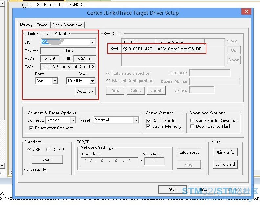Image resolution: width=260 pixels, height=206 pixels.
Task: Select Manual Configuration radio option
Action: [x=108, y=81]
